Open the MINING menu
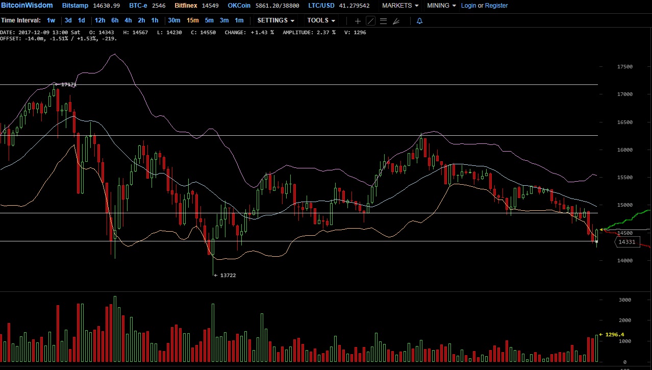 coord(441,6)
